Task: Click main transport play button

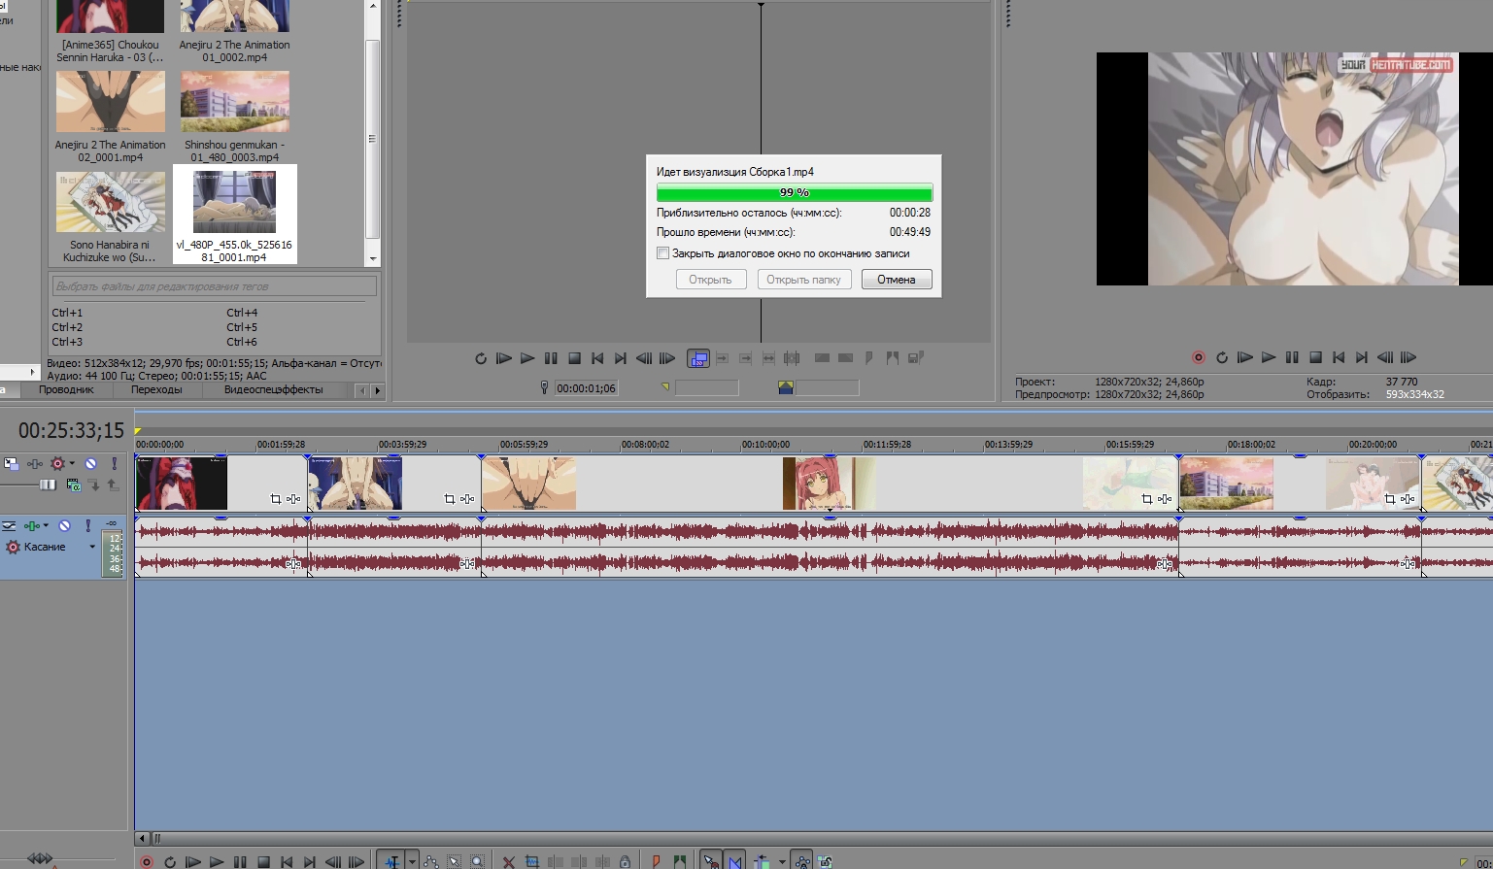Action: (x=217, y=861)
